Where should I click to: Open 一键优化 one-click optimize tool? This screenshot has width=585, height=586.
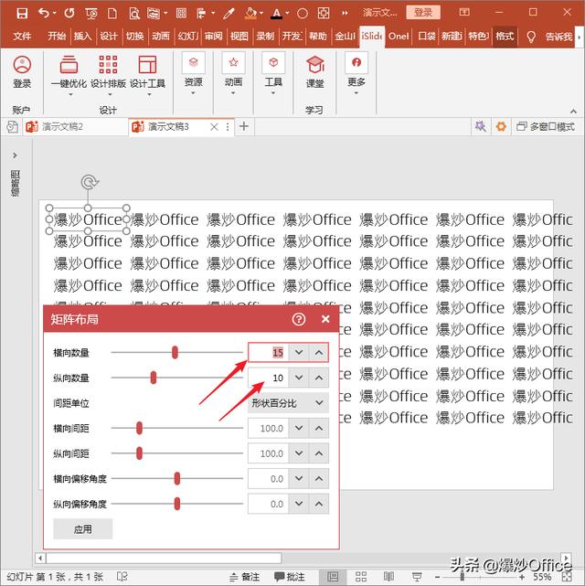(69, 76)
